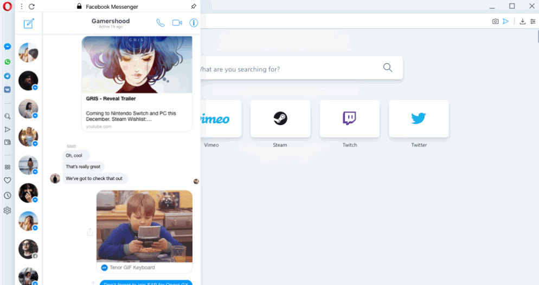Click the send to My Flow toolbar icon
539x285 pixels.
[506, 21]
